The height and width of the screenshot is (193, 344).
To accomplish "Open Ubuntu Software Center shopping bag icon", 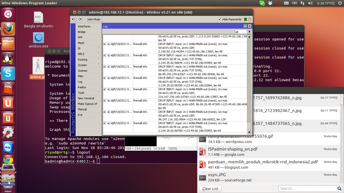I will point(8,88).
